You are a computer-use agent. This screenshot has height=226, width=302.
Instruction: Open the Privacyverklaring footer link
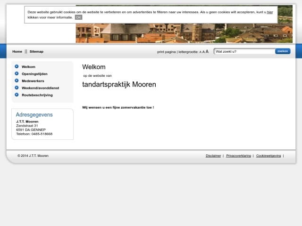click(x=238, y=156)
